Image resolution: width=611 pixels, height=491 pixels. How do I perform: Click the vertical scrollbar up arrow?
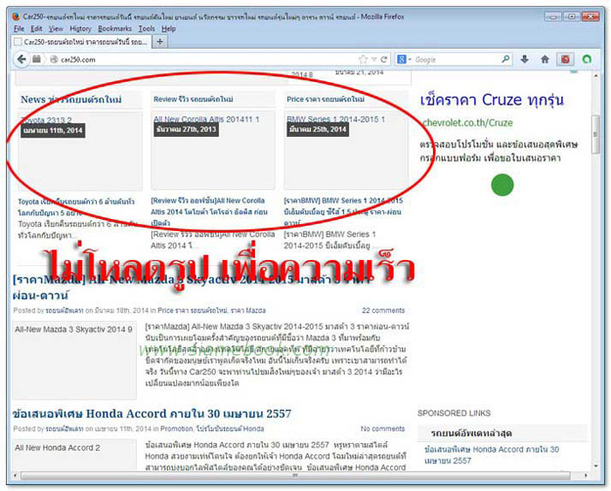coord(596,76)
